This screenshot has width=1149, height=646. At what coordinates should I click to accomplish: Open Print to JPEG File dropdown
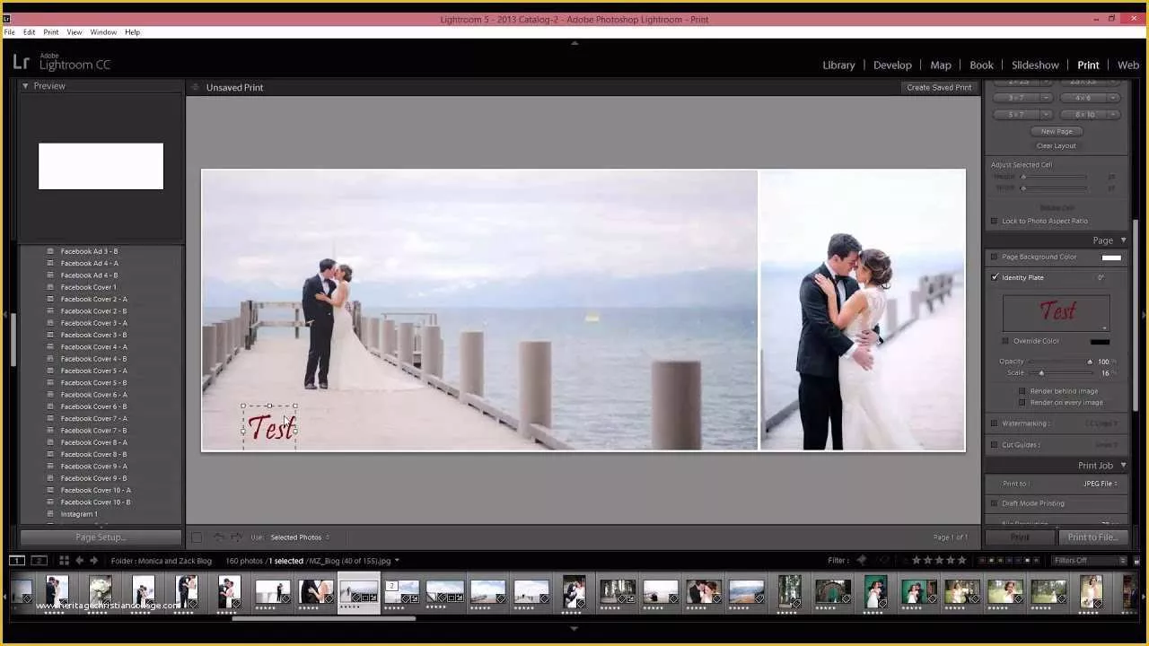click(1101, 484)
